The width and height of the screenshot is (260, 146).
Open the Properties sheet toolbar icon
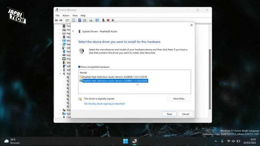click(x=73, y=20)
